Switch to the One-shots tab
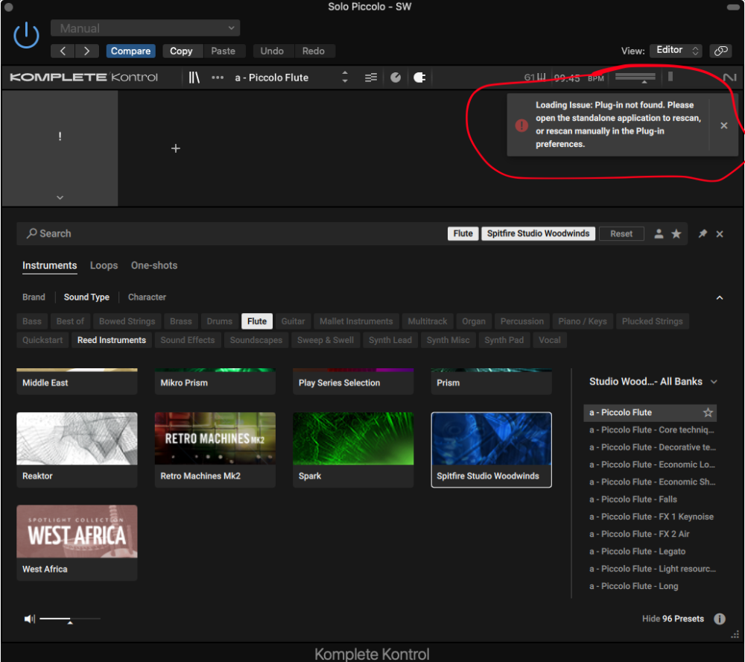 (x=154, y=265)
